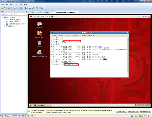Open the terminal 터미널(T) menu
The image size is (152, 117).
click(77, 36)
